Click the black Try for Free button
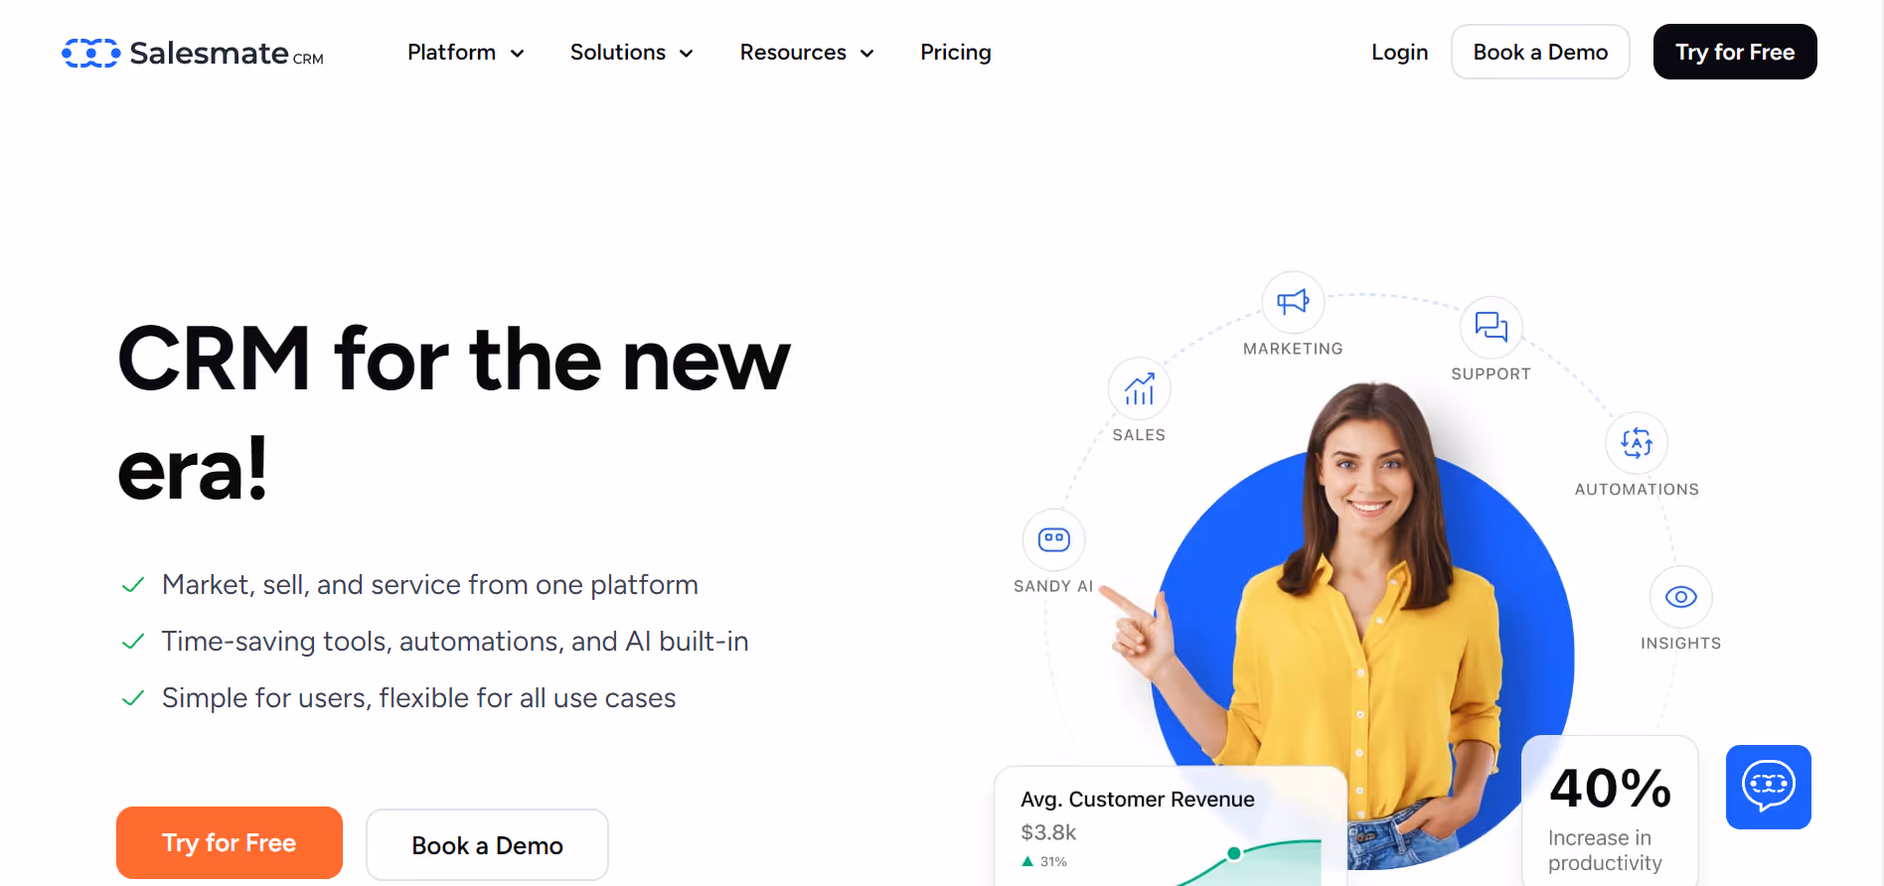 [1735, 52]
